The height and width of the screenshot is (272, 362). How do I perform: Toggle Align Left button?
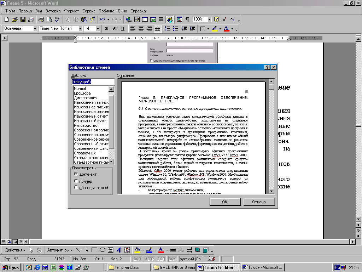coord(133,28)
